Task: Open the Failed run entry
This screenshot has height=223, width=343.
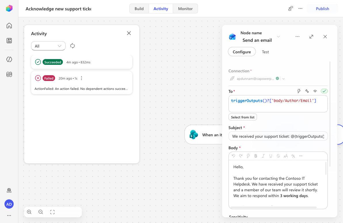Action: 82,83
